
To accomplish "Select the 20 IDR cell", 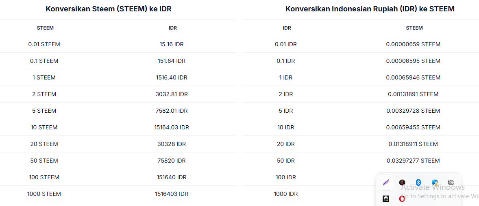I will [x=285, y=144].
